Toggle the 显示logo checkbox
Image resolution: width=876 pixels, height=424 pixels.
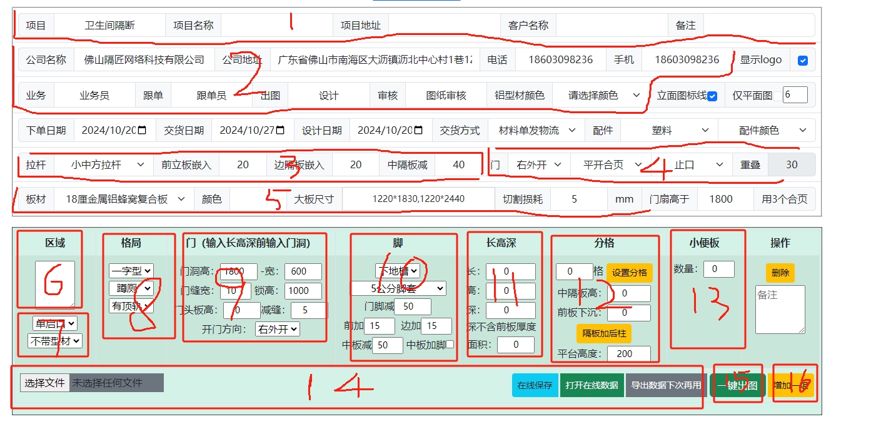803,61
